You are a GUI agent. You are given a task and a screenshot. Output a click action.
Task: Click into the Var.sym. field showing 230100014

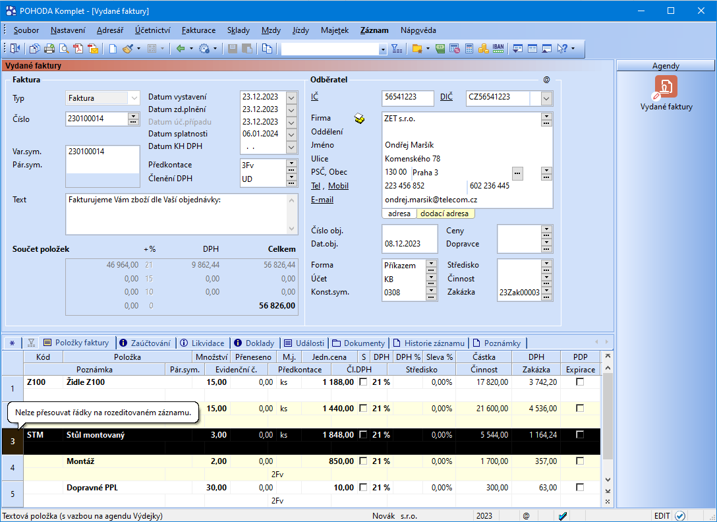click(x=103, y=152)
